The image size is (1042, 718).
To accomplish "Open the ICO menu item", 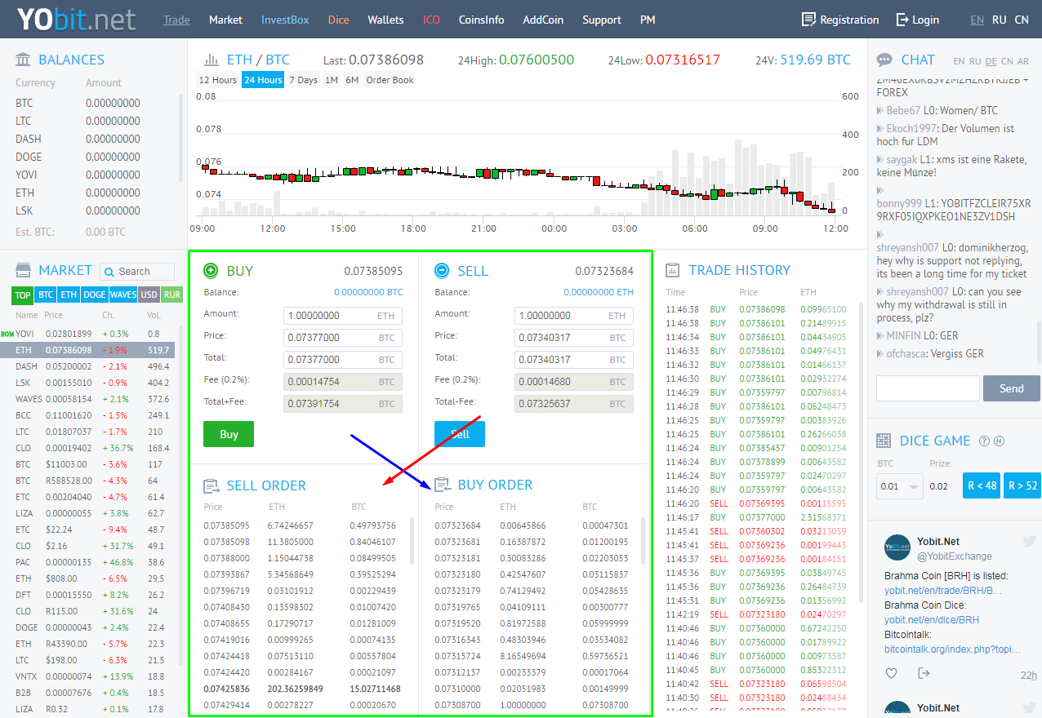I will 431,20.
